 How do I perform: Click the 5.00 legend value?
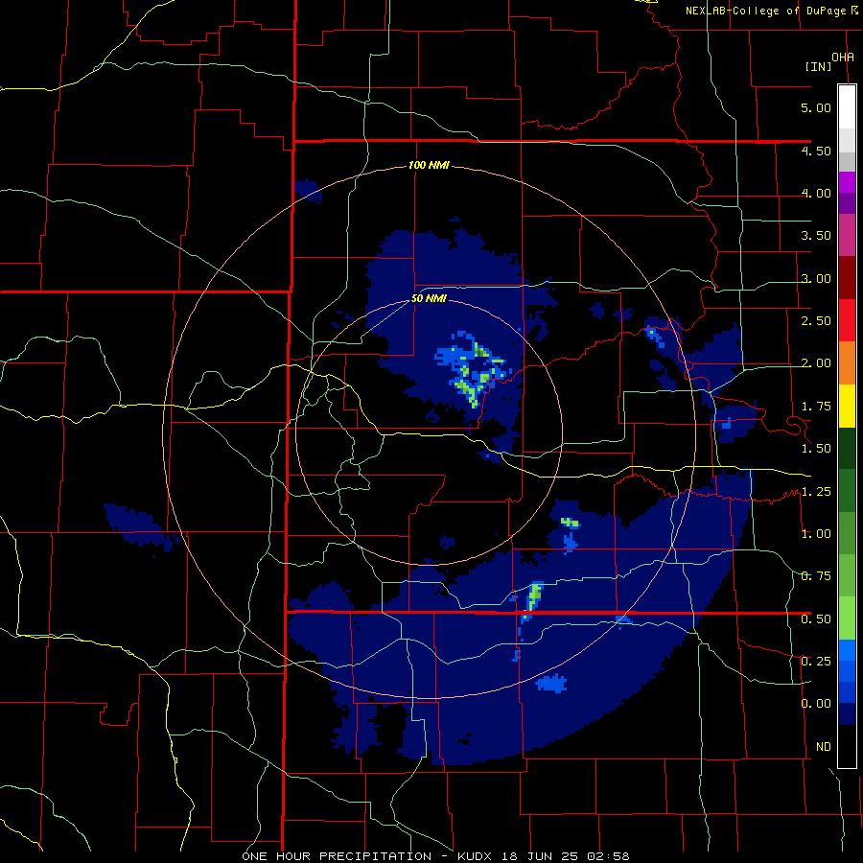[816, 107]
